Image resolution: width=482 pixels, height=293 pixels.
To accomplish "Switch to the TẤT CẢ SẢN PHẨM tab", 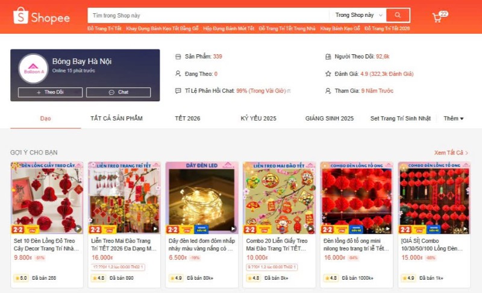I will (x=116, y=118).
